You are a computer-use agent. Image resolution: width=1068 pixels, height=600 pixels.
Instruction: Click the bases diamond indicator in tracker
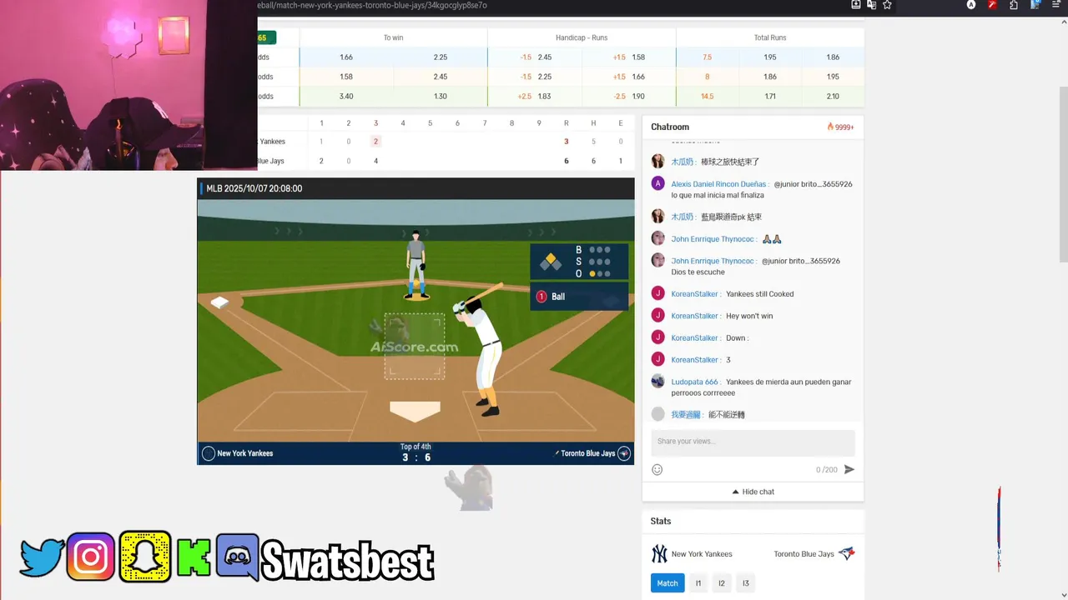(550, 262)
